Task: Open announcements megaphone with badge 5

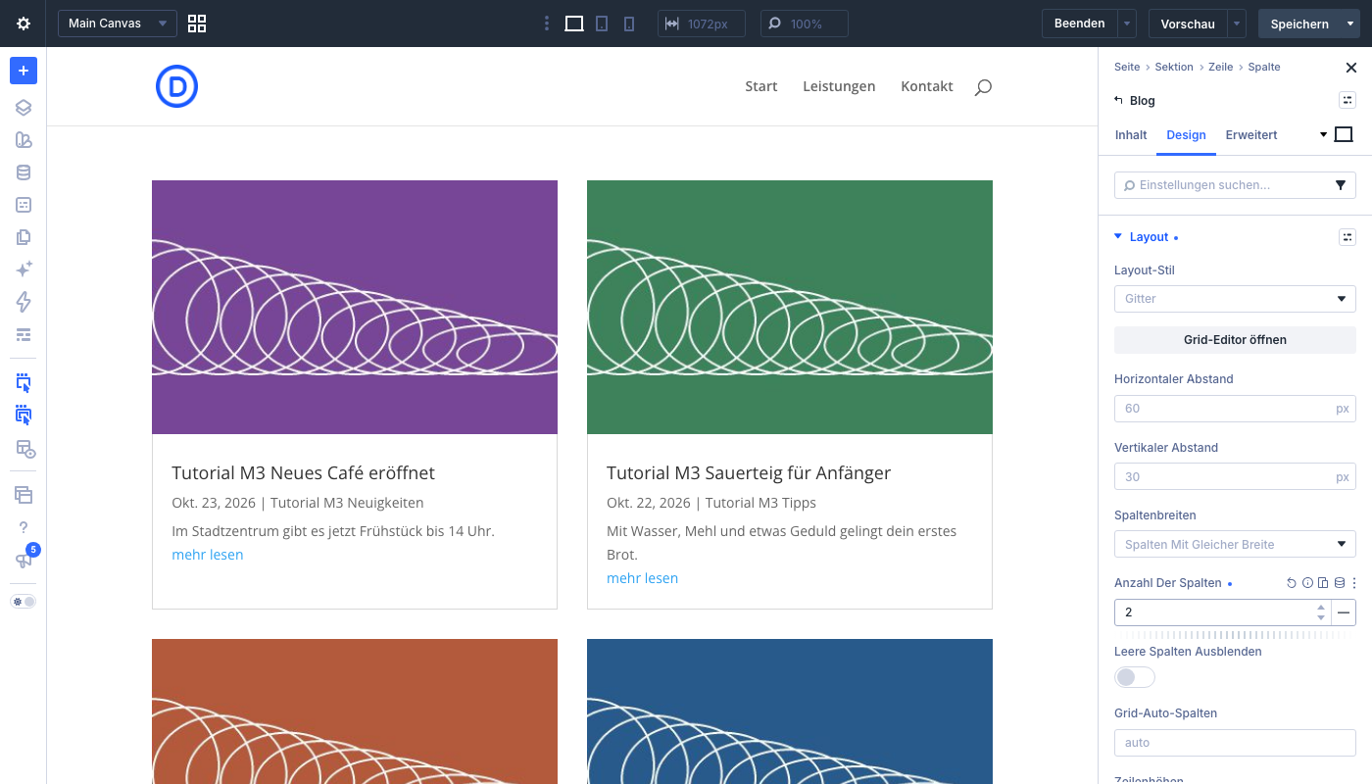Action: [24, 561]
